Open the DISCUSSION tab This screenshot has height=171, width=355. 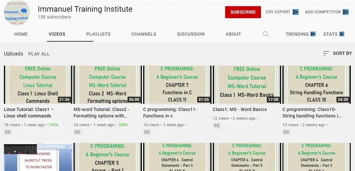[x=191, y=34]
